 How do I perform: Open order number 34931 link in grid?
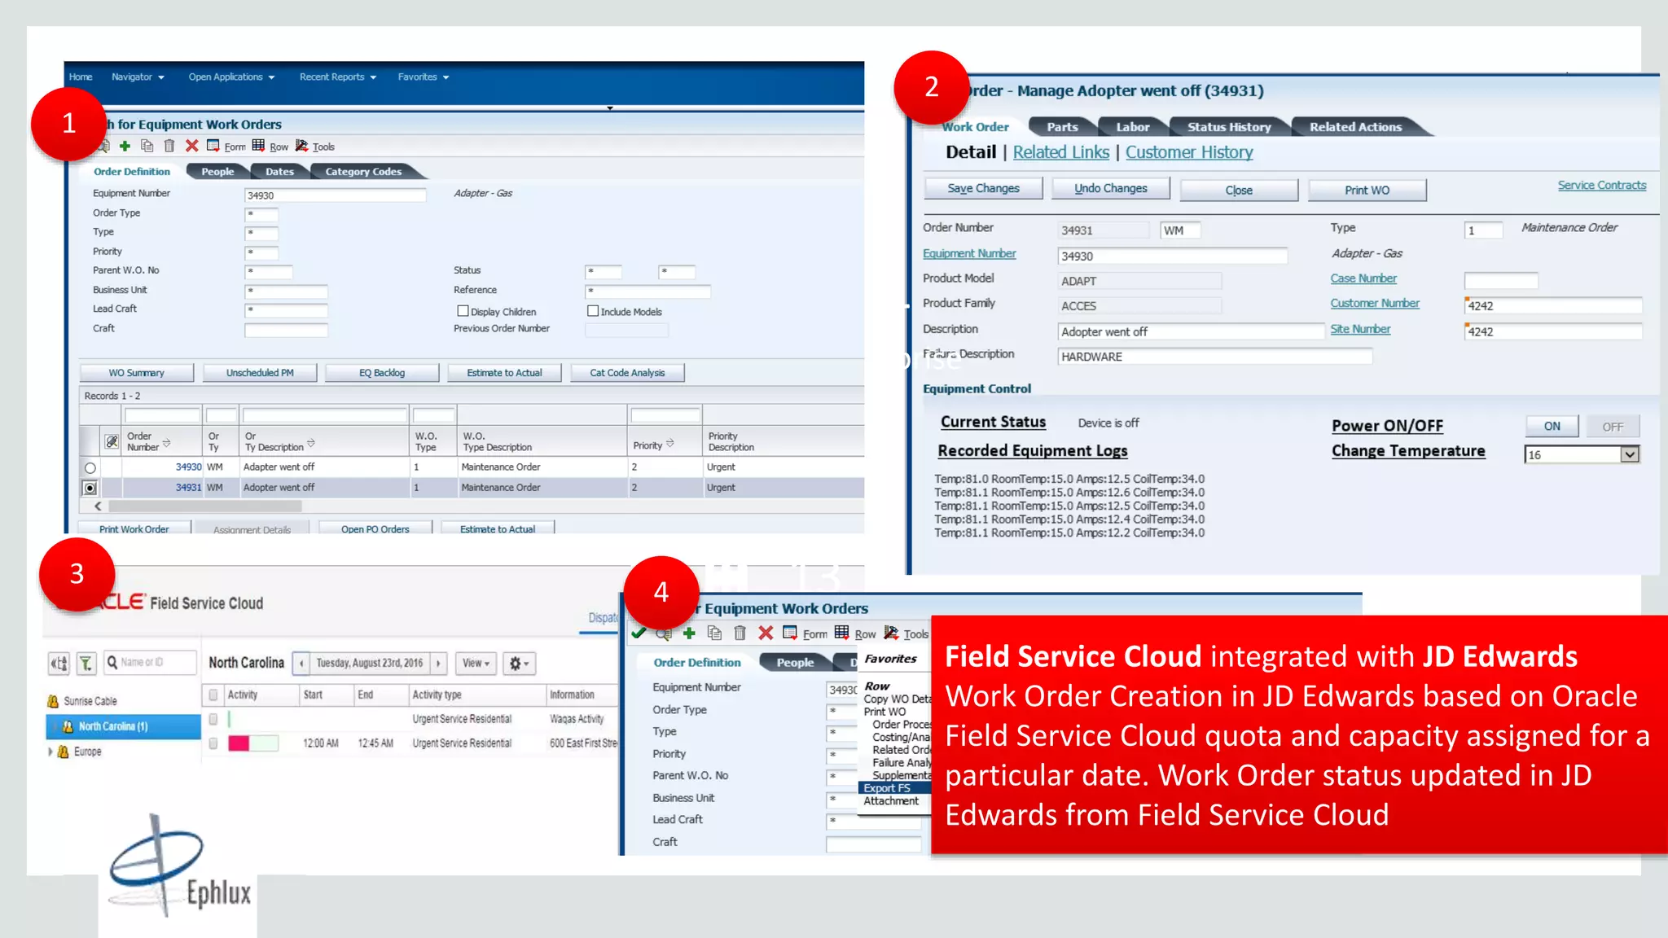pyautogui.click(x=188, y=488)
